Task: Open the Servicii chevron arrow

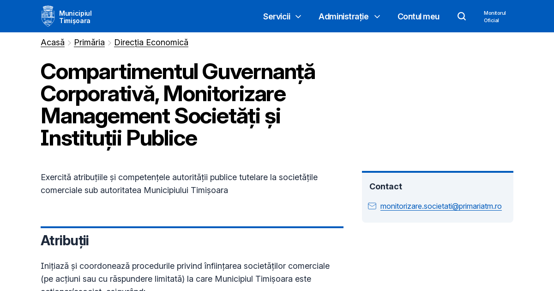Action: (298, 17)
